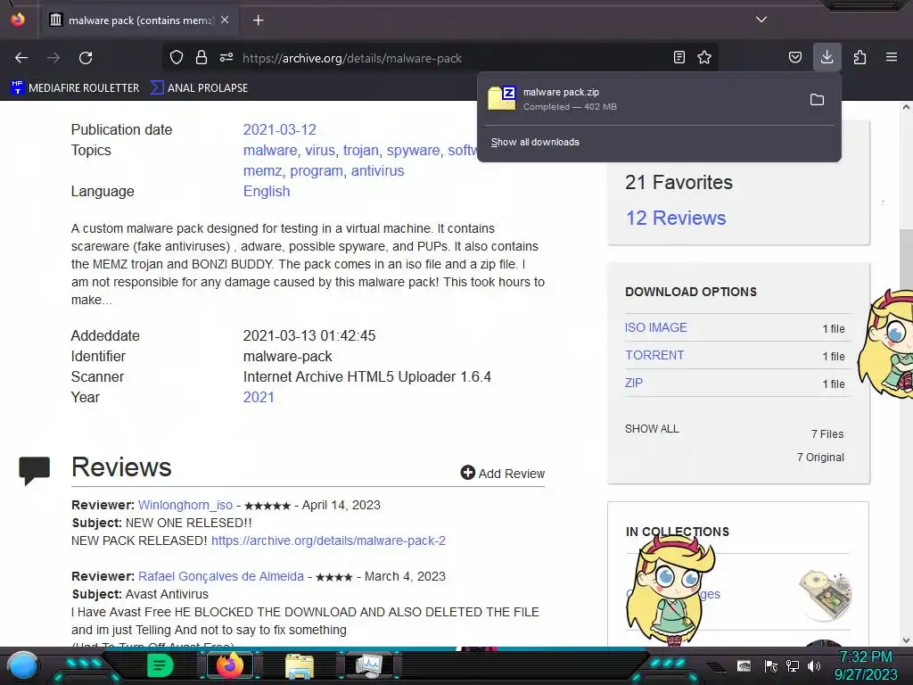Download the ZIP option
Viewport: 913px width, 685px height.
pyautogui.click(x=634, y=383)
